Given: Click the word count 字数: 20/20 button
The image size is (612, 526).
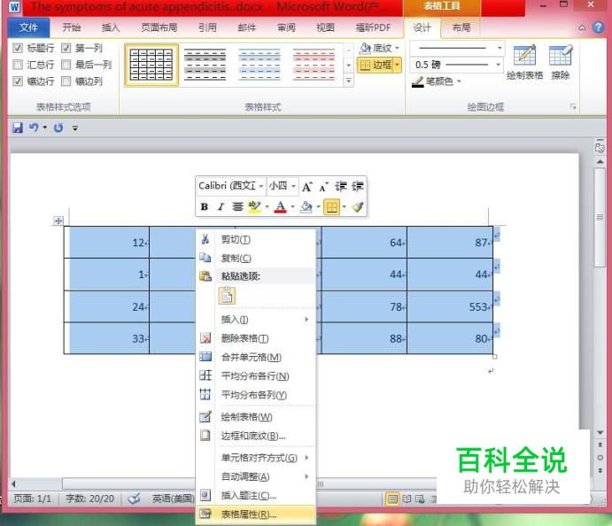Looking at the screenshot, I should click(x=89, y=499).
